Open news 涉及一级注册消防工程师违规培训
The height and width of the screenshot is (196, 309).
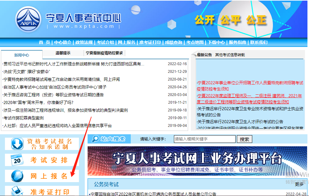pos(65,110)
